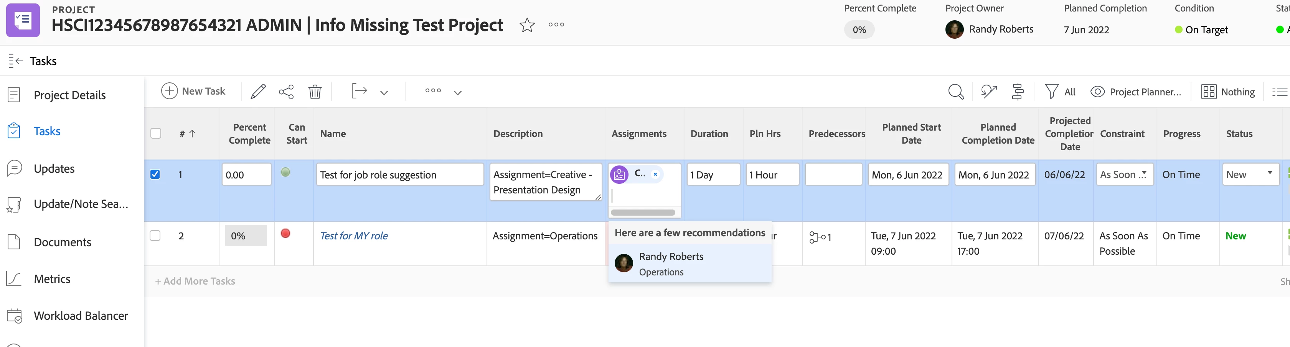Expand the more options toolbar chevron

pyautogui.click(x=457, y=93)
